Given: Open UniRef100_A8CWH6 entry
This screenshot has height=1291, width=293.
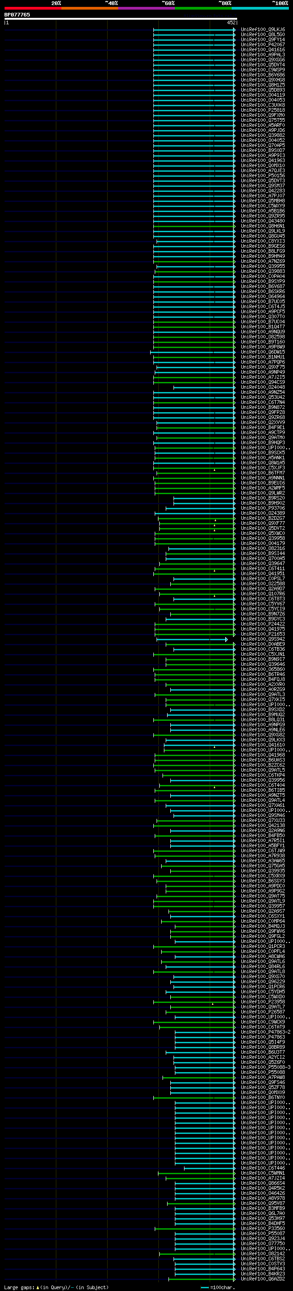Looking at the screenshot, I should tap(263, 957).
